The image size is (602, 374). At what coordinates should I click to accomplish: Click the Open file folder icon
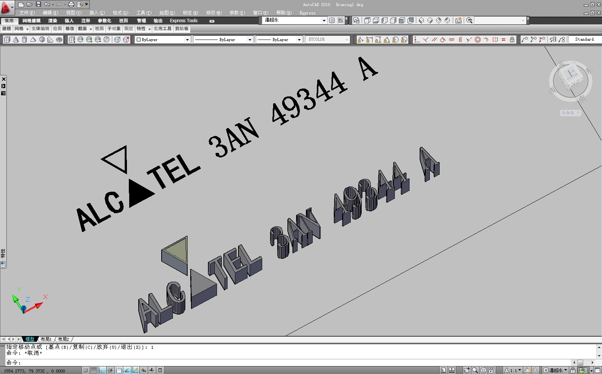(x=30, y=5)
